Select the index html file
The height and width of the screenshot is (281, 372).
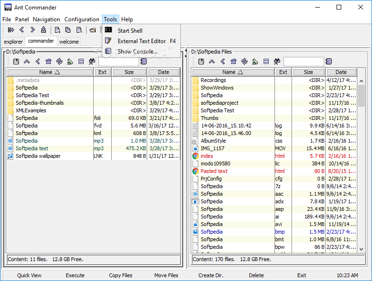click(x=274, y=156)
